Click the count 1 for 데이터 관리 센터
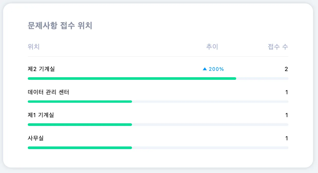This screenshot has width=318, height=173. (287, 92)
